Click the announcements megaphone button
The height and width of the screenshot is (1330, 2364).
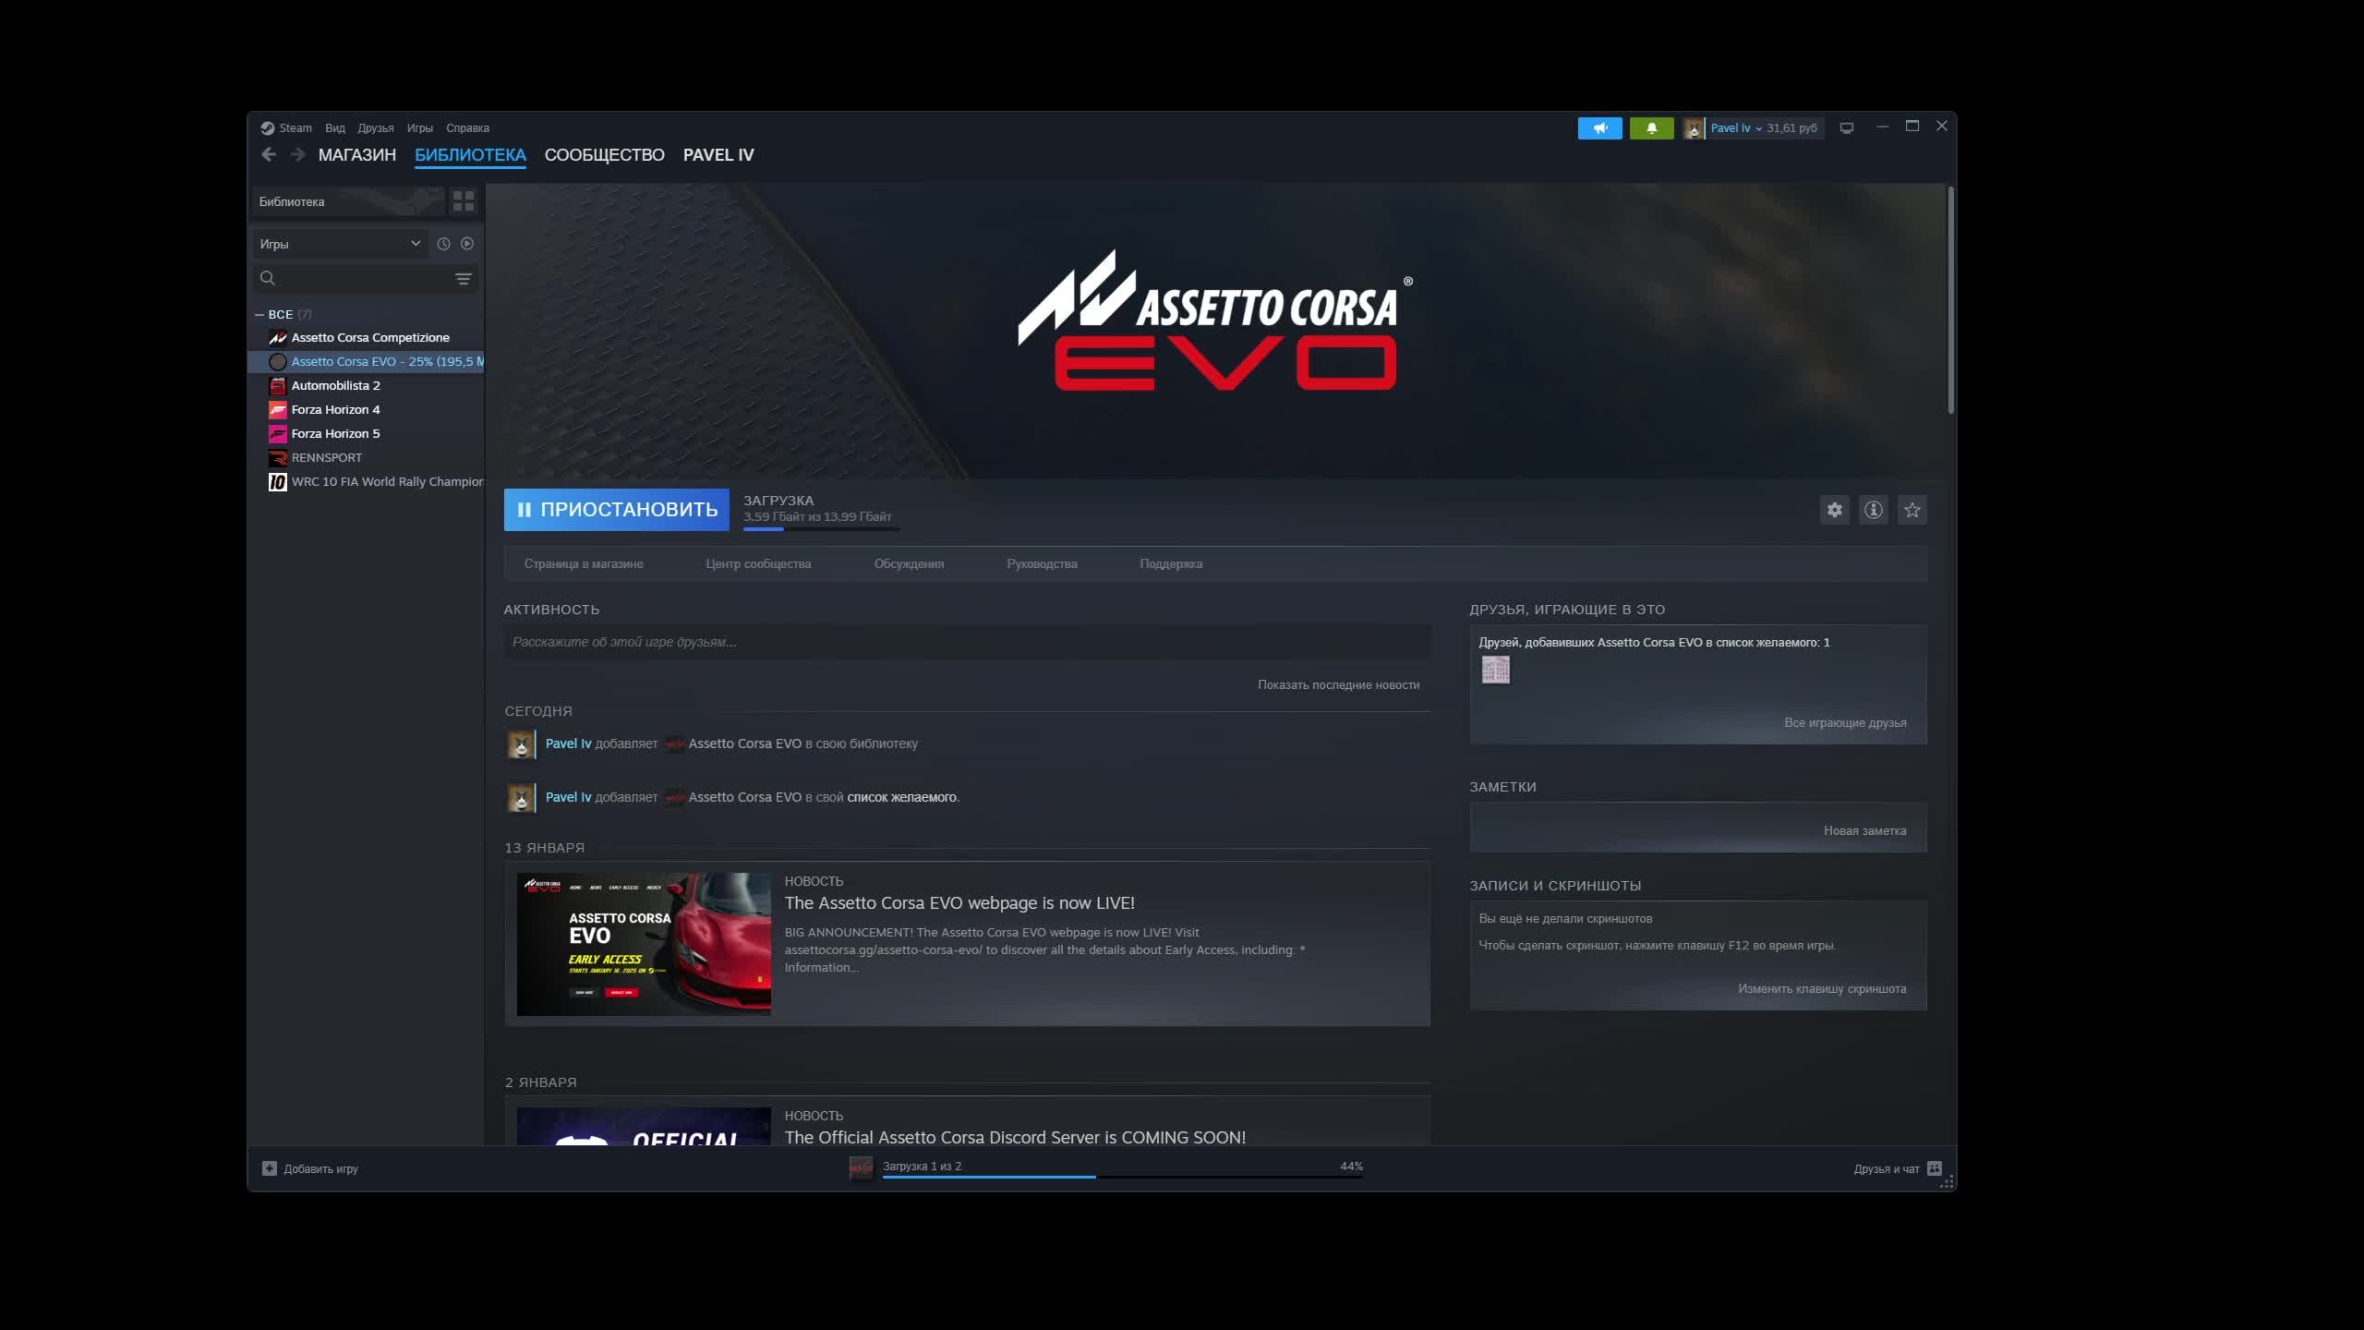tap(1599, 128)
